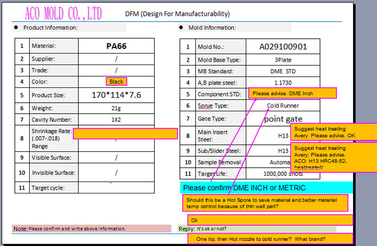
Task: Select the product size value 170*114*7.6
Action: tap(117, 95)
